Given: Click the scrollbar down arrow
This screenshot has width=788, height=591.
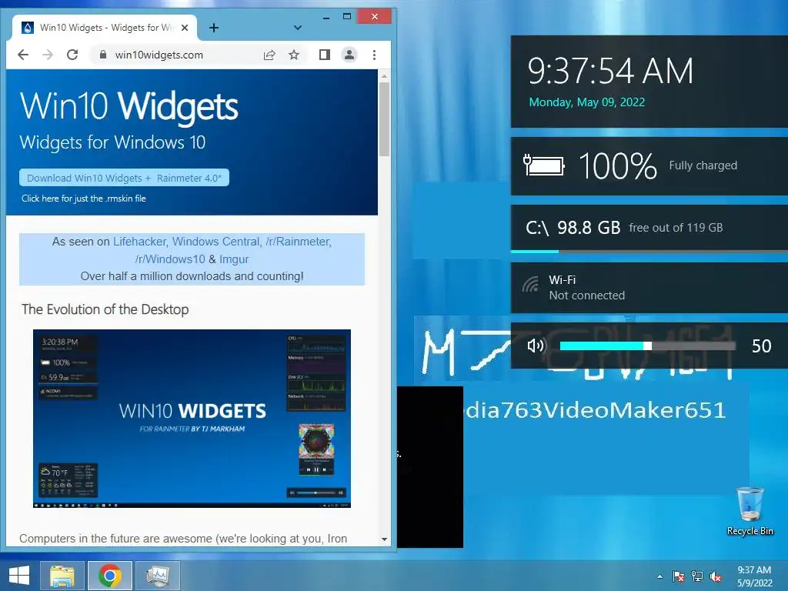Looking at the screenshot, I should tap(385, 539).
